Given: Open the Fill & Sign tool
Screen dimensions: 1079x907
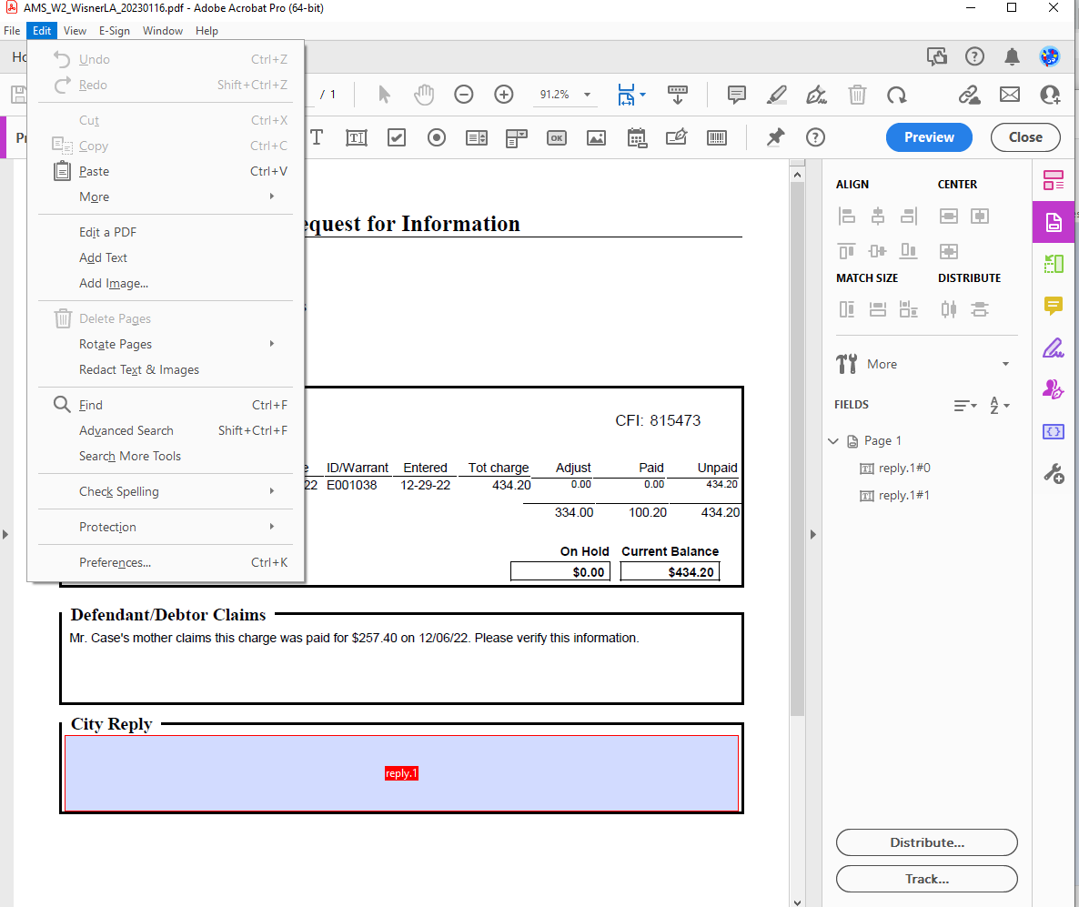Looking at the screenshot, I should [x=1053, y=388].
